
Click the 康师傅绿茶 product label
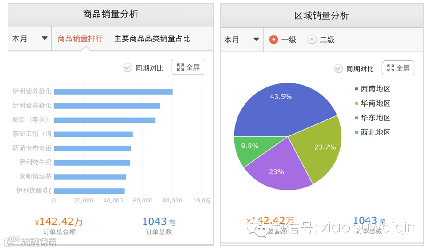pos(35,176)
